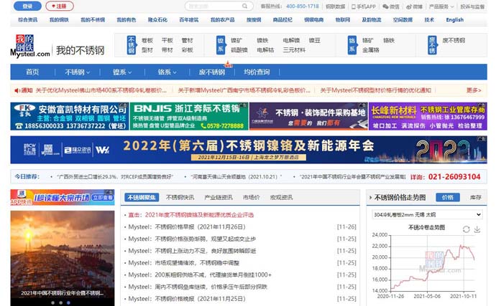Open 综合资讯 in the top site menu
Image resolution: width=496 pixels, height=306 pixels.
(x=27, y=20)
